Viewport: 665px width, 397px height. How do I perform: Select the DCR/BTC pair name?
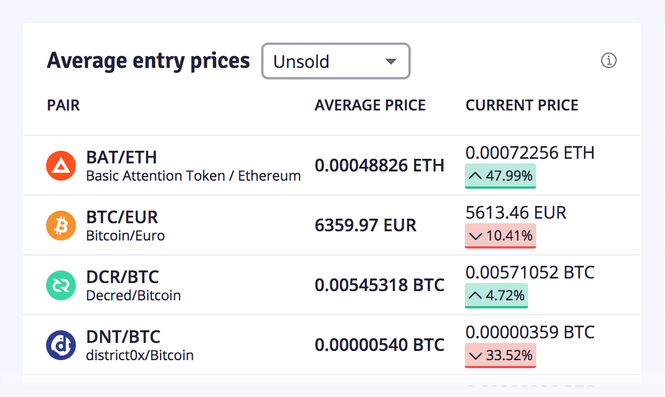click(123, 277)
